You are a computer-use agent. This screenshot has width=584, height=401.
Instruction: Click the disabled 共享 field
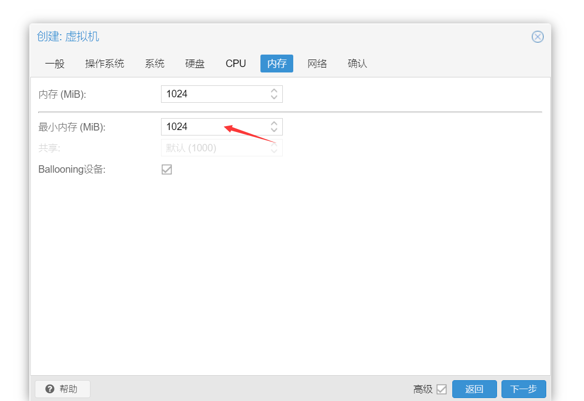tap(222, 148)
